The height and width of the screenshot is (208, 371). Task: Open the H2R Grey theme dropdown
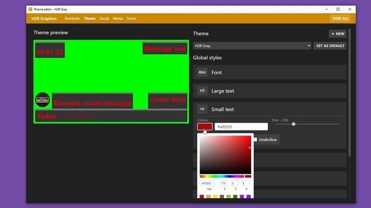[x=252, y=46]
